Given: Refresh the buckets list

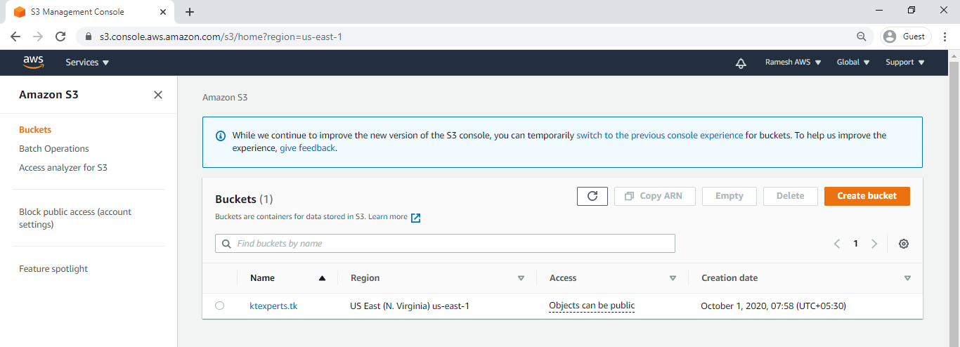Looking at the screenshot, I should point(592,196).
